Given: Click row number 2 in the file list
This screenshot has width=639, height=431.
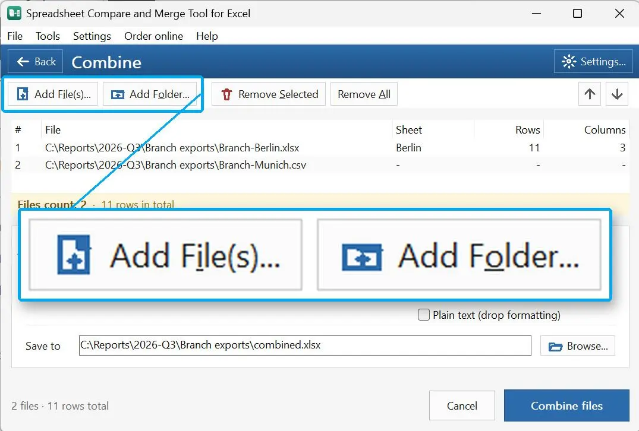Looking at the screenshot, I should pos(18,165).
